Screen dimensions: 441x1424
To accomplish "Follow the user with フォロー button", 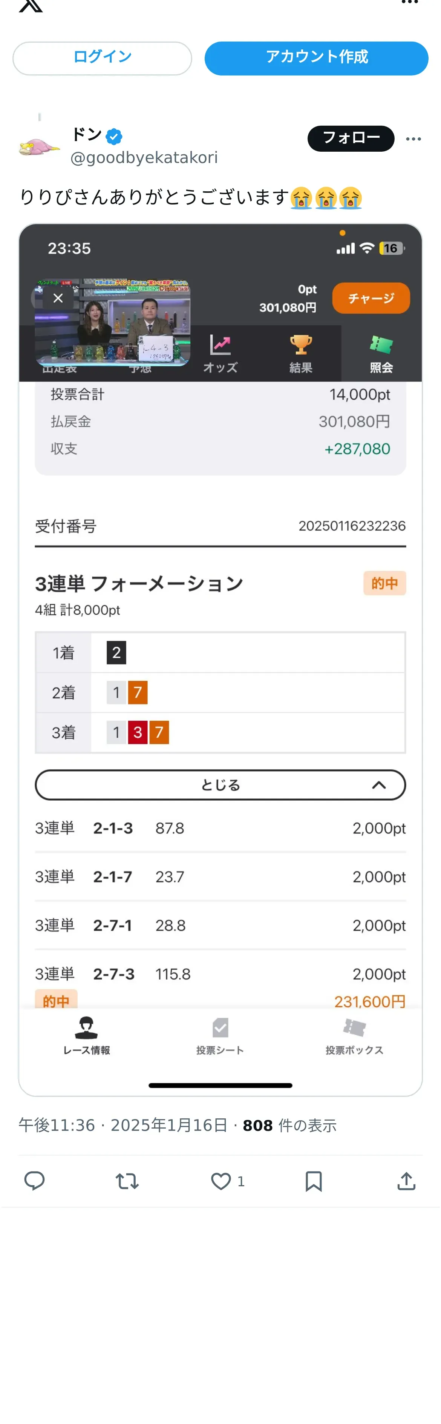I will coord(351,138).
